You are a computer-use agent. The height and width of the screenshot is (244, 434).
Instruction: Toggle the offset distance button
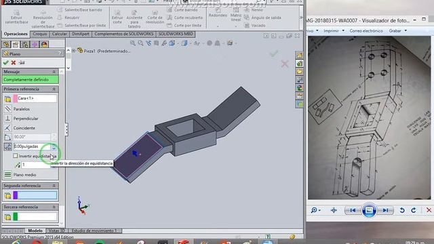pyautogui.click(x=7, y=146)
